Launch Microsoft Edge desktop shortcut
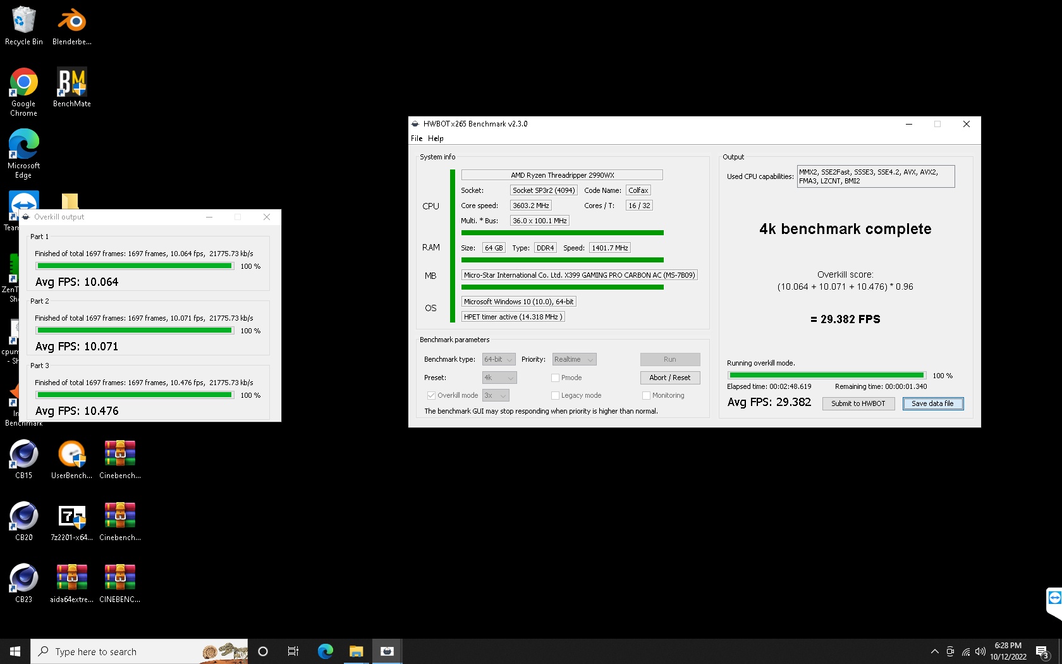The image size is (1062, 664). tap(24, 154)
